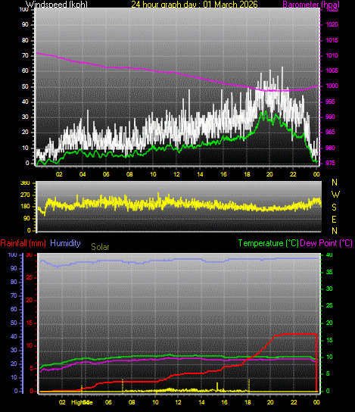
Task: Click the Windspeed (kph) axis title
Action: point(57,5)
